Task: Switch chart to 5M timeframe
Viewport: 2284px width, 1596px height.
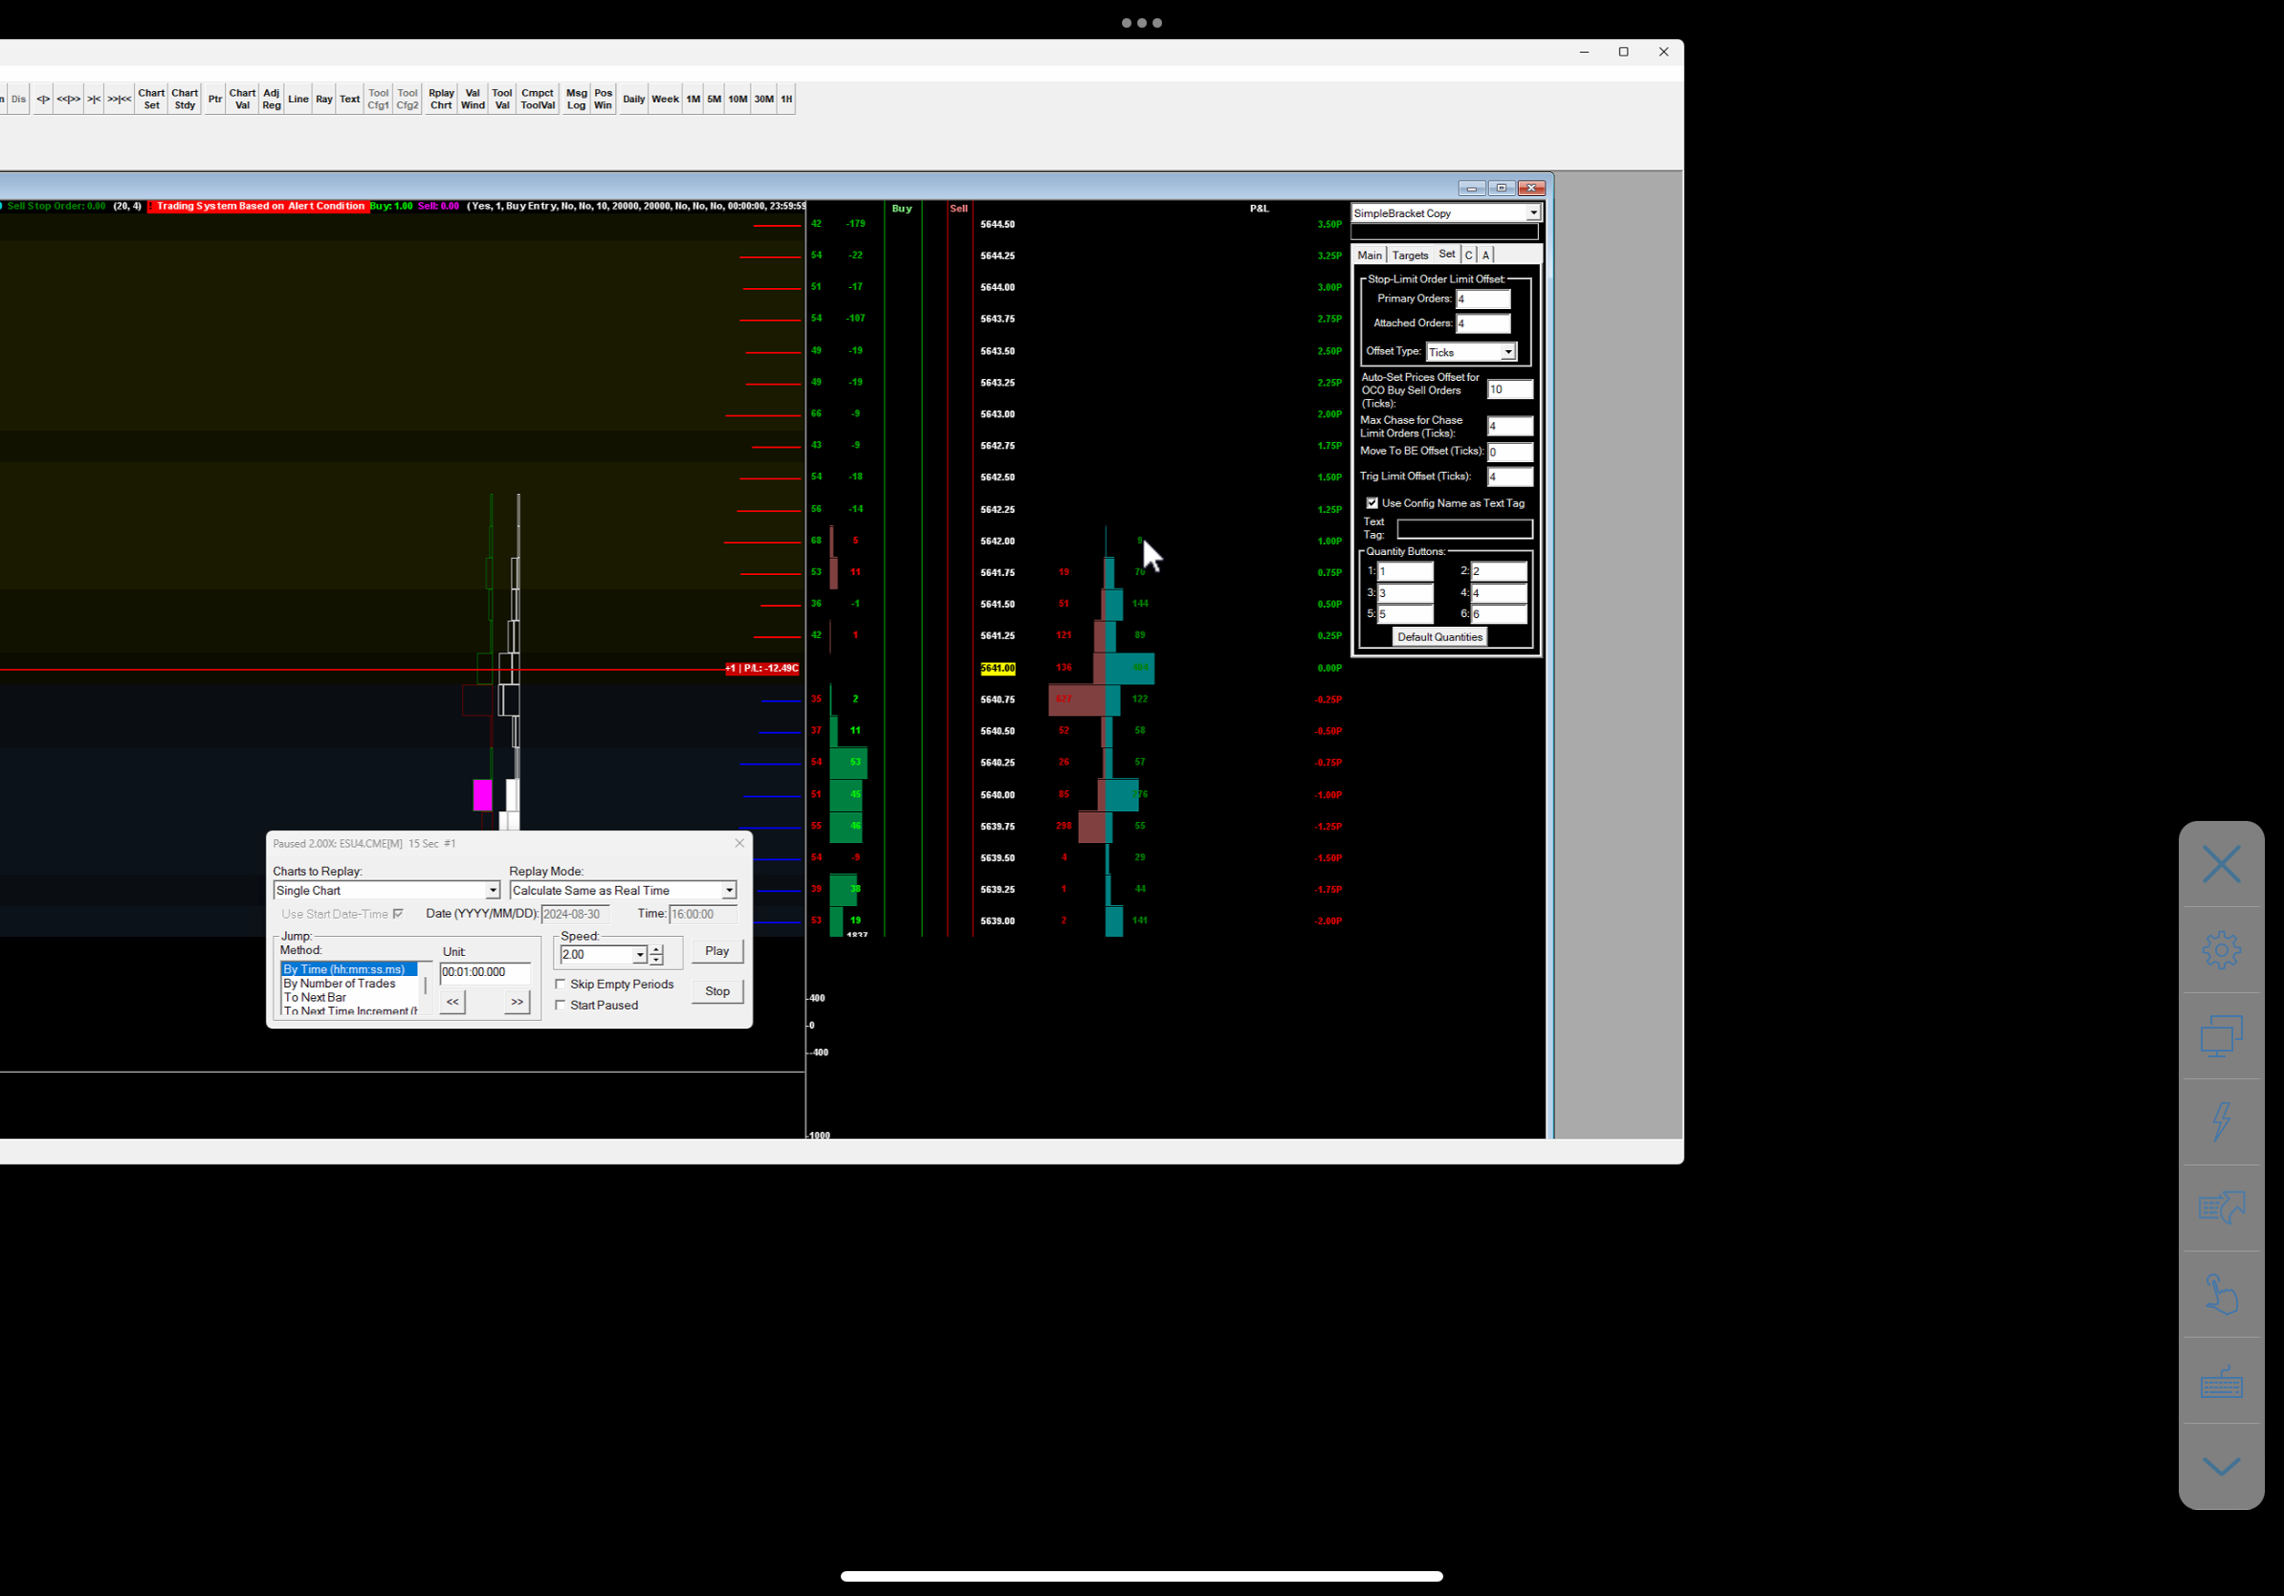Action: (714, 99)
